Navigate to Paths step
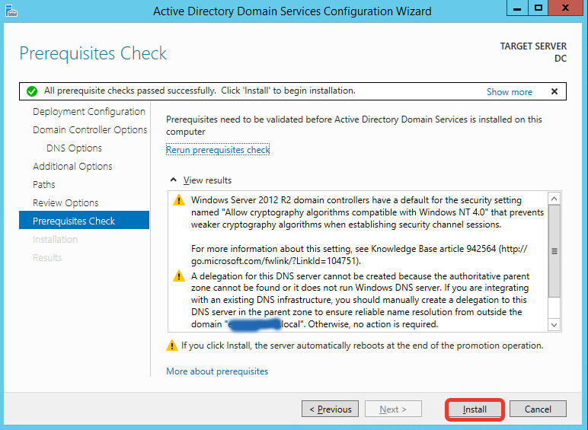 click(x=44, y=184)
